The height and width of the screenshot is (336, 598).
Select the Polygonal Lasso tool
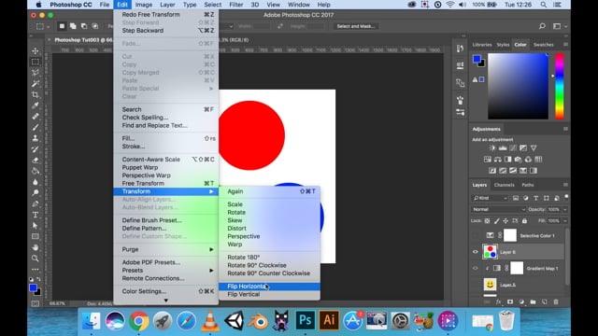tap(36, 73)
